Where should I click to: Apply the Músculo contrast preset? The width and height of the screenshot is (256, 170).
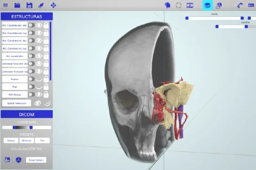(27, 141)
